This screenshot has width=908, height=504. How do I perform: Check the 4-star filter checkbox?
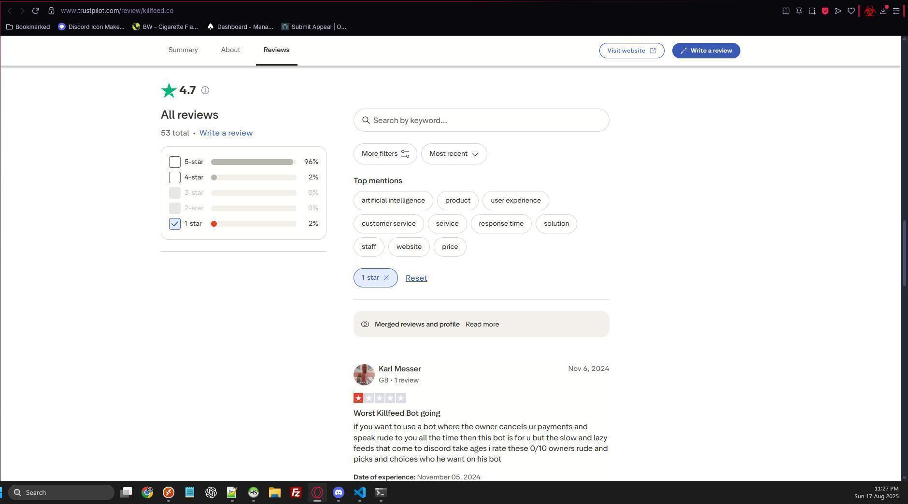tap(175, 177)
